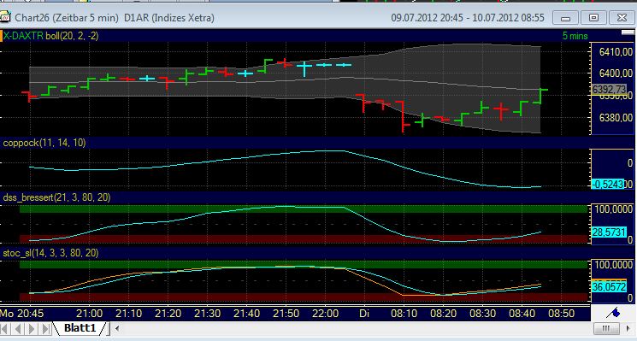Click the chart window icon in the title bar
Viewport: 637px width, 341px height.
click(5, 17)
